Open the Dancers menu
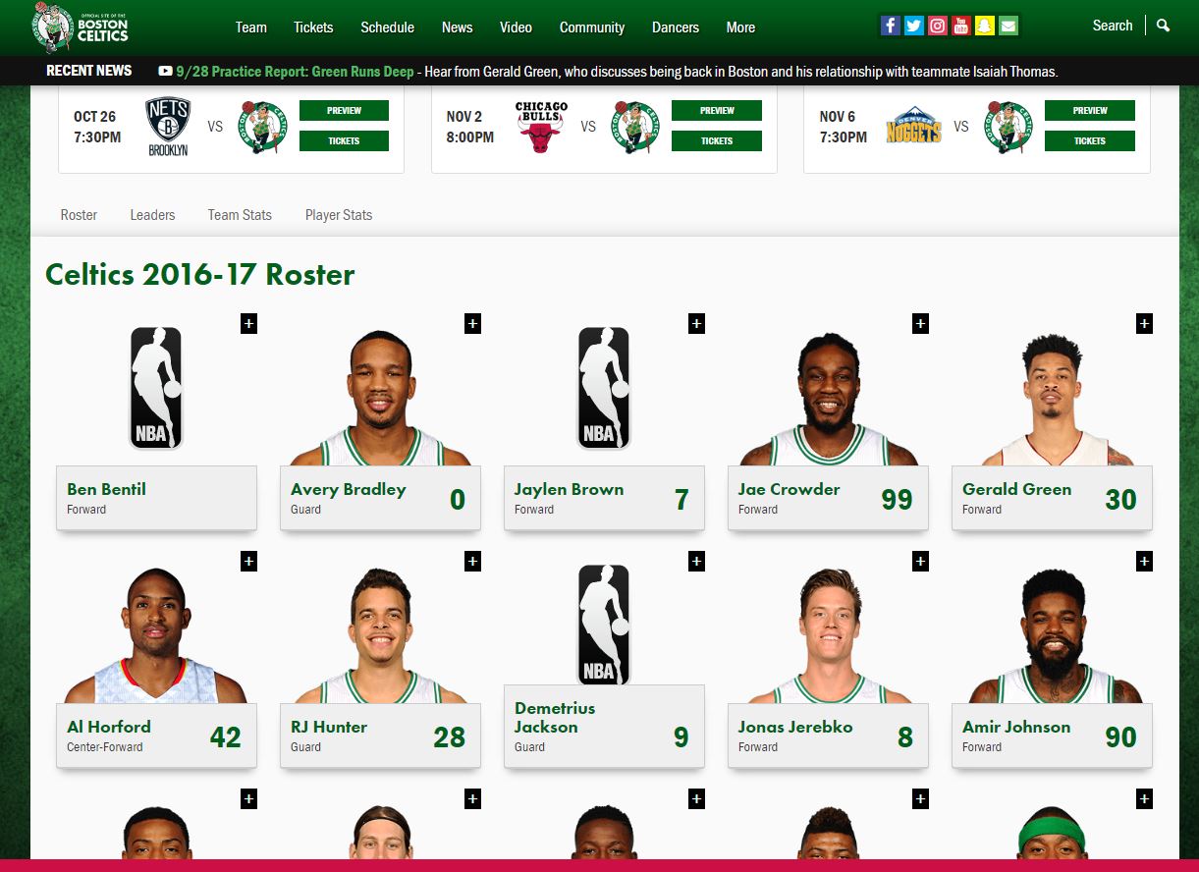1199x872 pixels. 676,27
